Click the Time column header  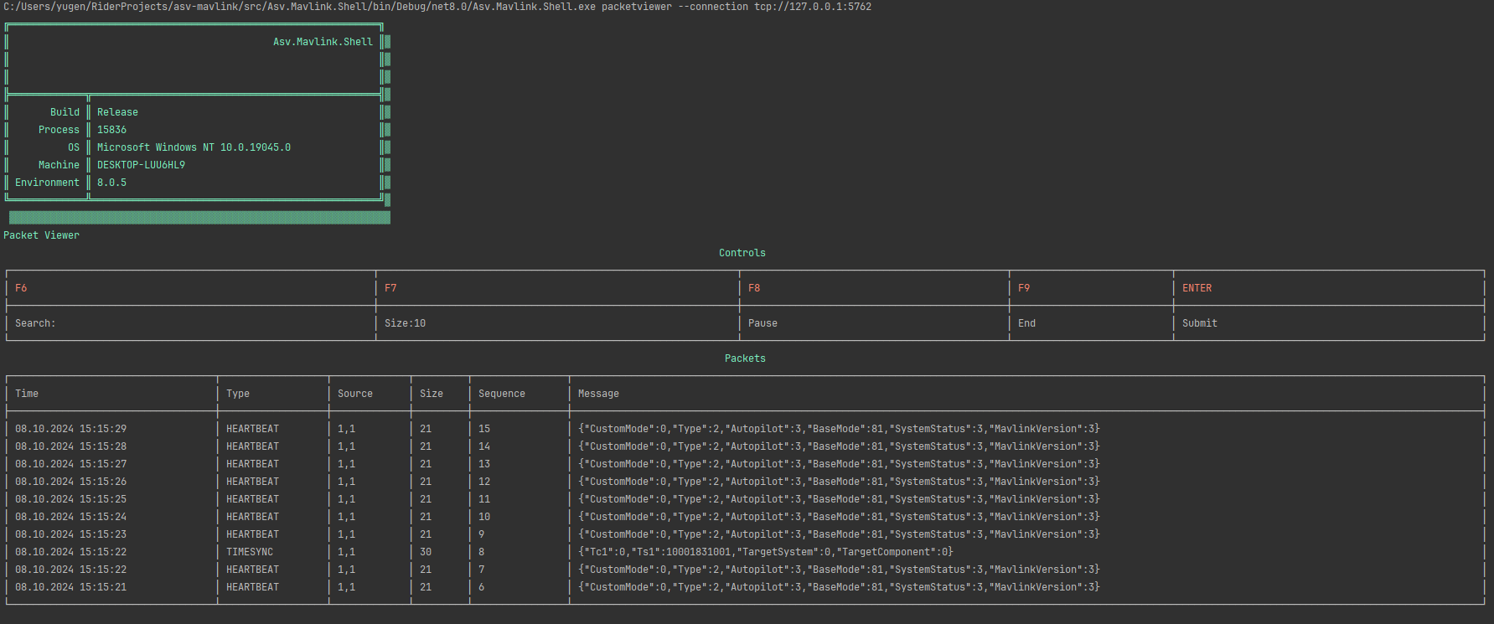(x=27, y=394)
